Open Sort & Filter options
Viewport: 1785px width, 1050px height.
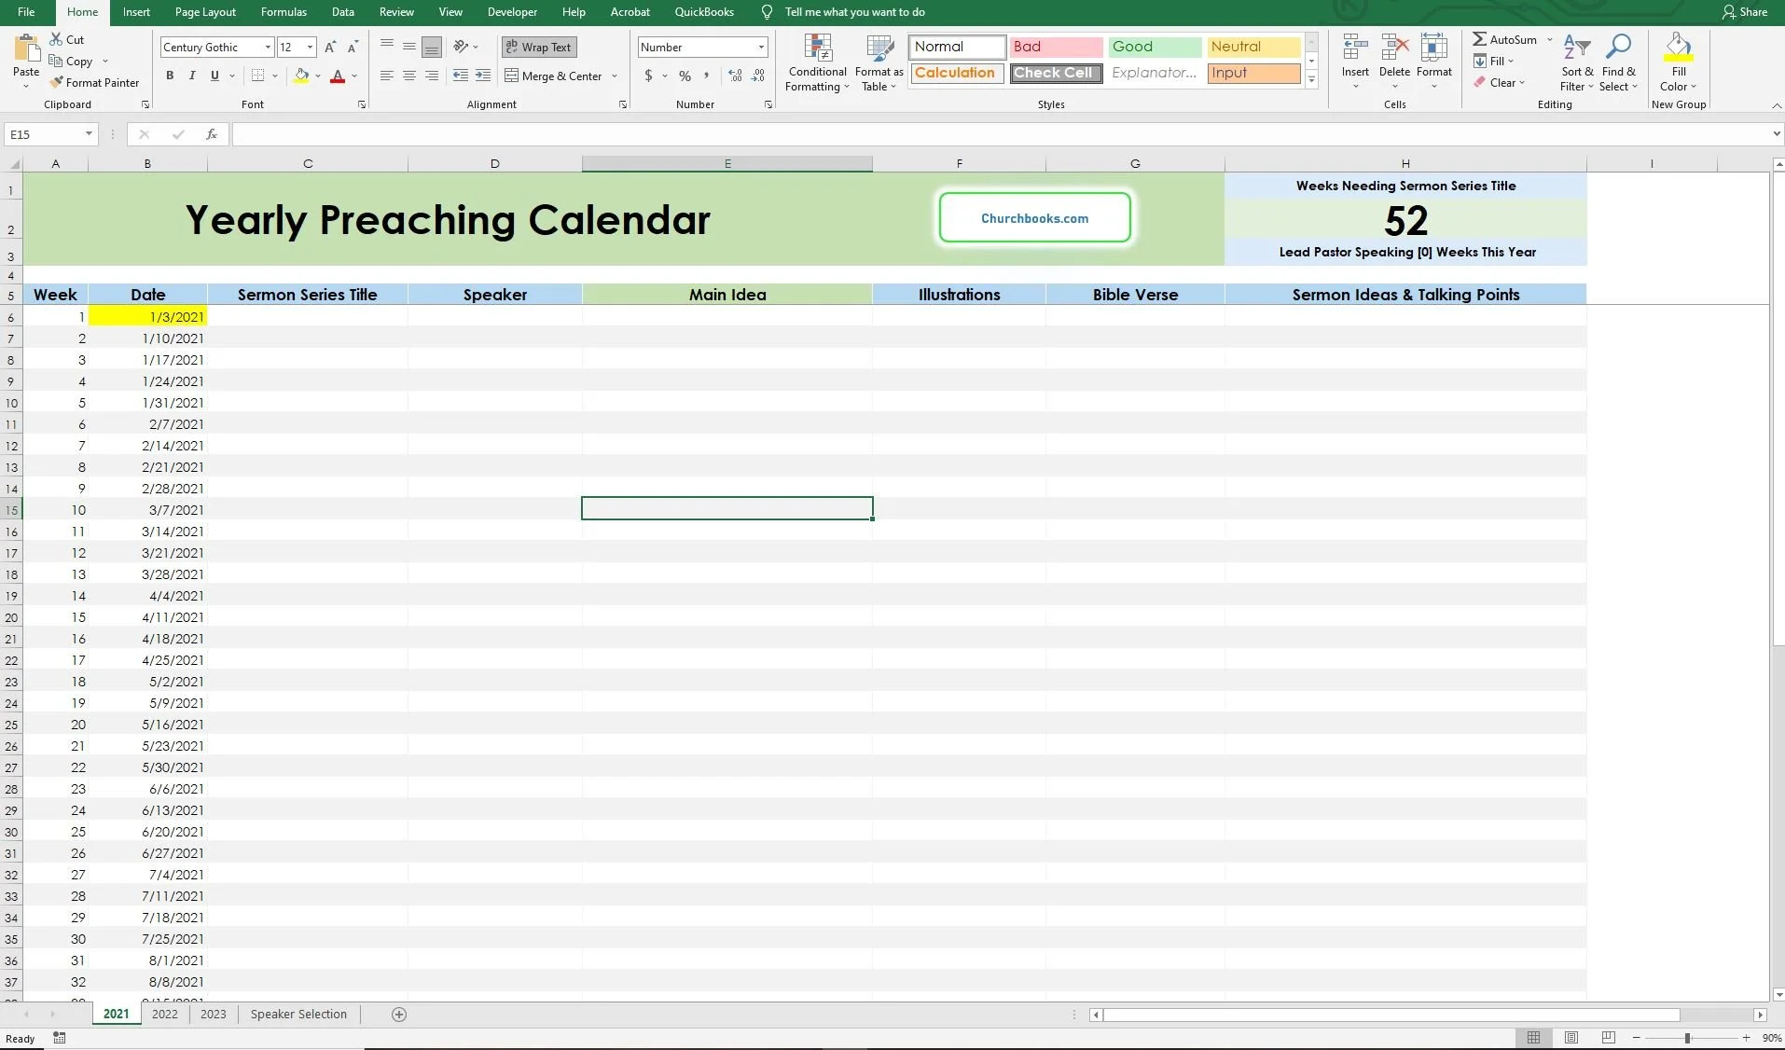pyautogui.click(x=1576, y=63)
